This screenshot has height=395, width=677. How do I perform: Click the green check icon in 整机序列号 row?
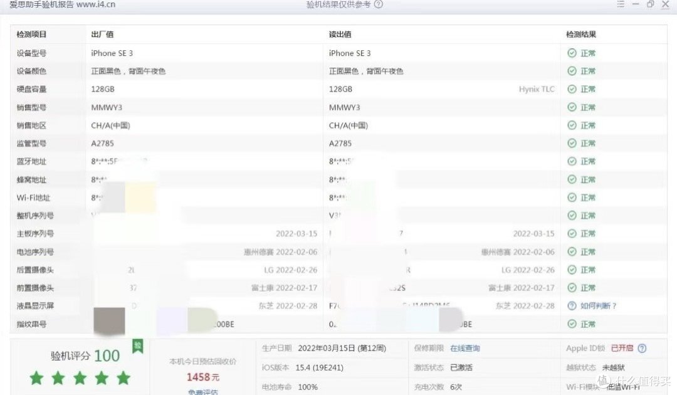pos(572,216)
